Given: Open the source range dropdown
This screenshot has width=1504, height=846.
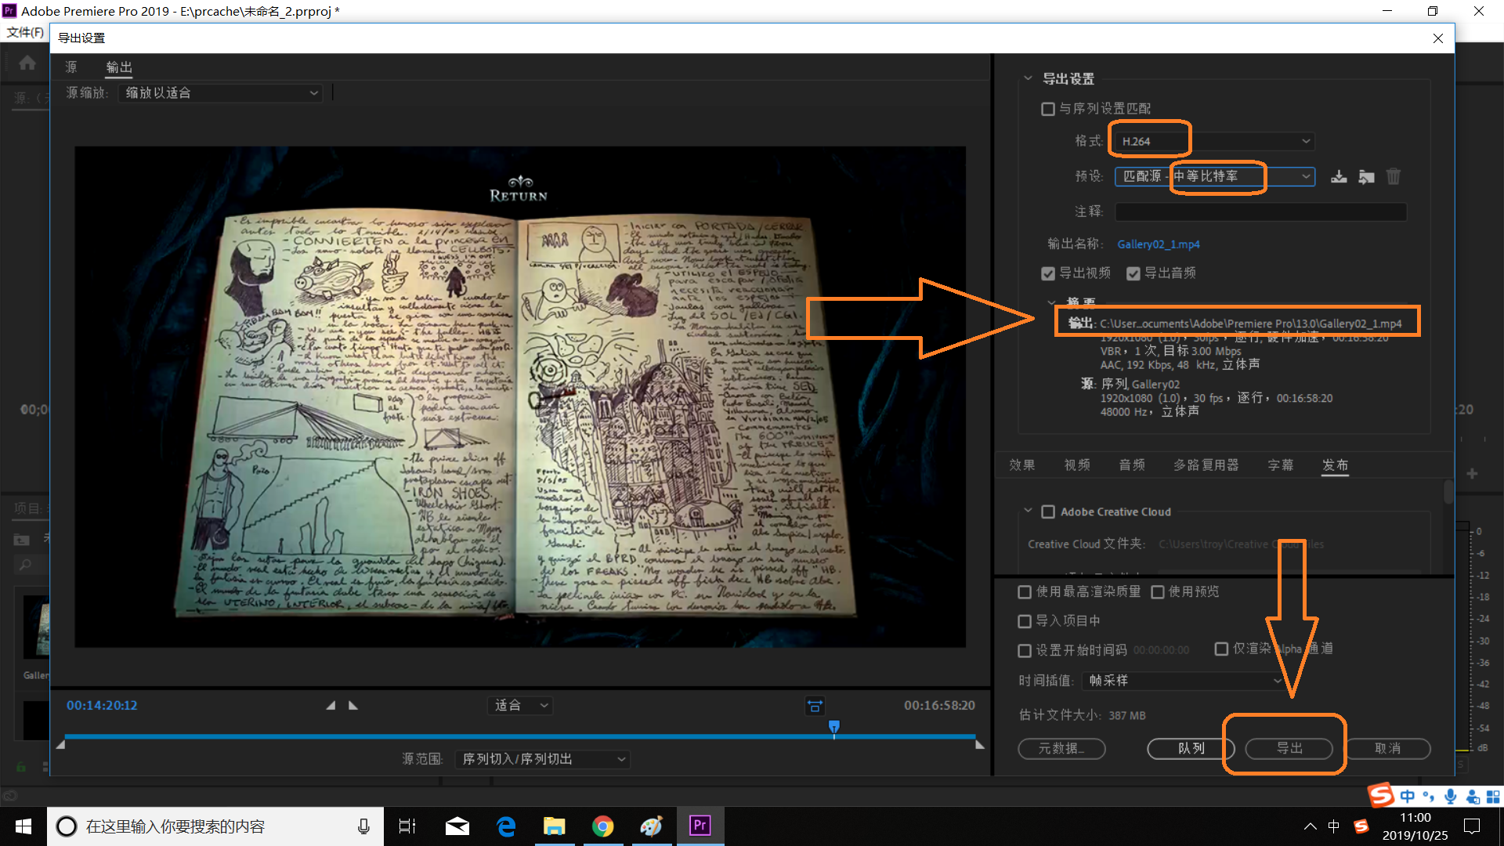Looking at the screenshot, I should tap(542, 759).
